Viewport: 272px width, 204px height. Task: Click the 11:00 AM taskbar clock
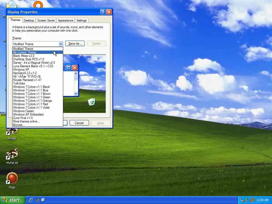point(262,200)
